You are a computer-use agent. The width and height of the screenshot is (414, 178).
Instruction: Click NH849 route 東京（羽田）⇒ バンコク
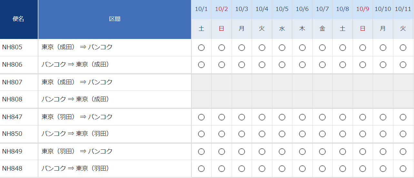77,151
